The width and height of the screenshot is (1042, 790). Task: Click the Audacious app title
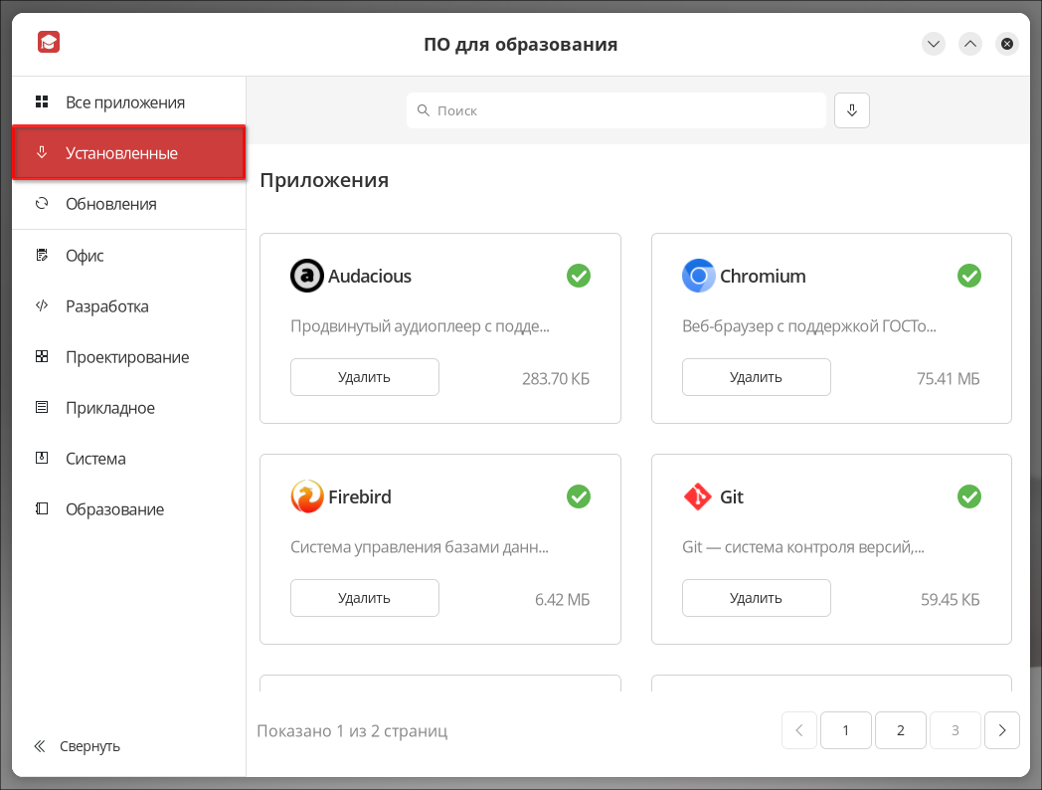pos(370,276)
